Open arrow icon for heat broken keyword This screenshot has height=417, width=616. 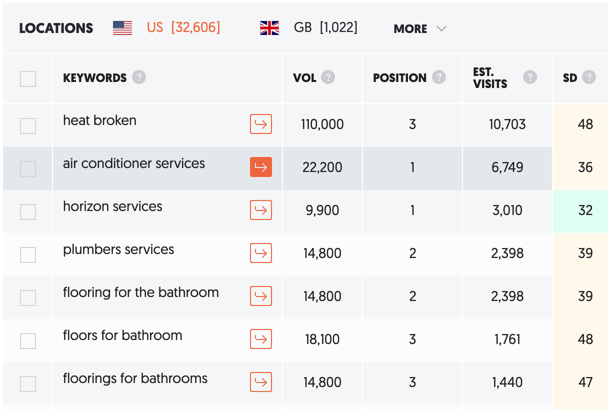click(261, 124)
